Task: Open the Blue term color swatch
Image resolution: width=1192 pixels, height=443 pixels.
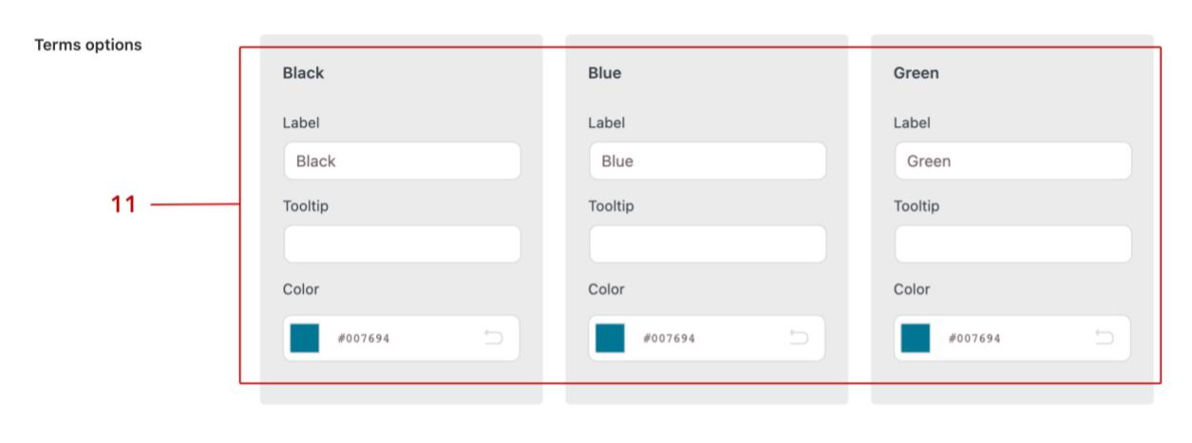Action: [610, 338]
